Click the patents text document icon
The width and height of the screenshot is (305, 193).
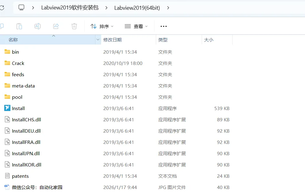click(x=7, y=176)
